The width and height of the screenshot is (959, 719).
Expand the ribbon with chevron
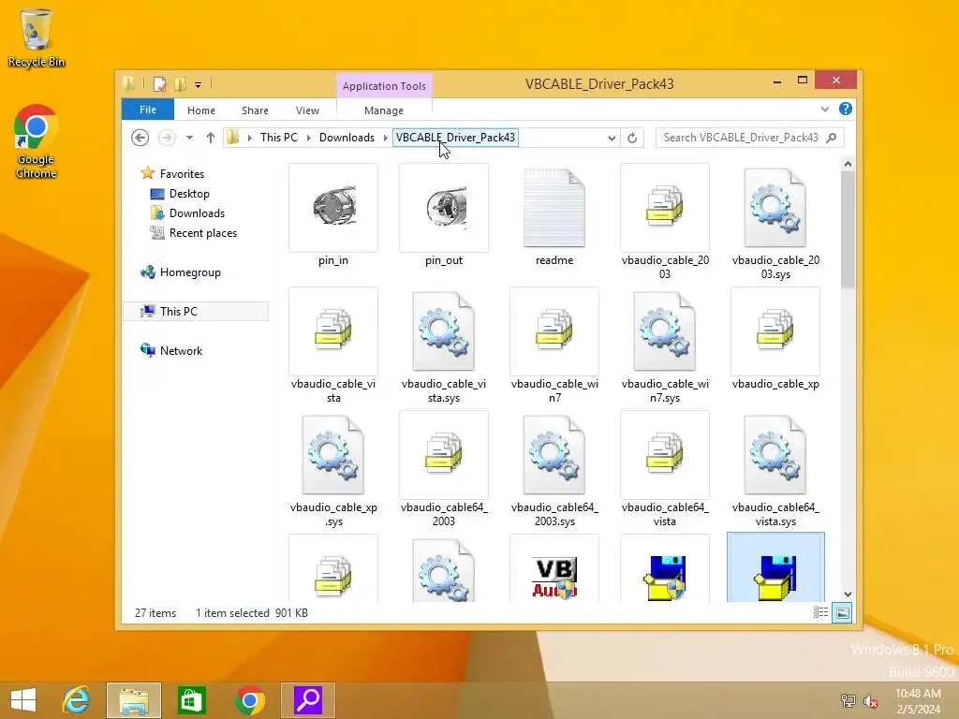tap(825, 109)
